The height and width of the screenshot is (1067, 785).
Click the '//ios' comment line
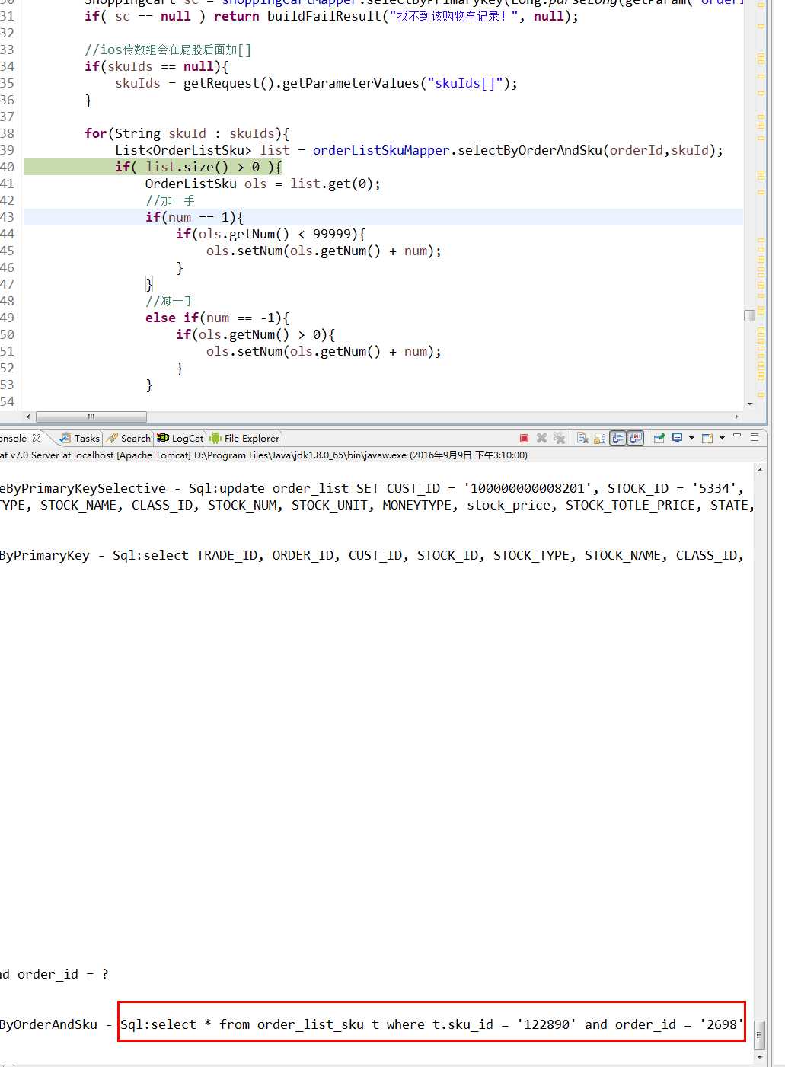[x=168, y=50]
